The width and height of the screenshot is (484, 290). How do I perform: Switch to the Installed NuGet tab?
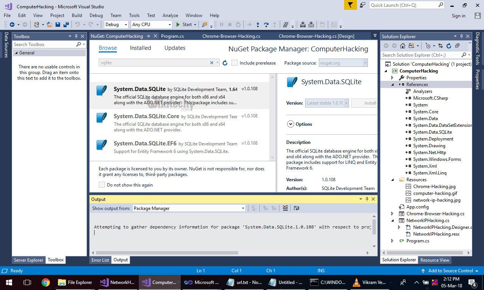pyautogui.click(x=141, y=48)
